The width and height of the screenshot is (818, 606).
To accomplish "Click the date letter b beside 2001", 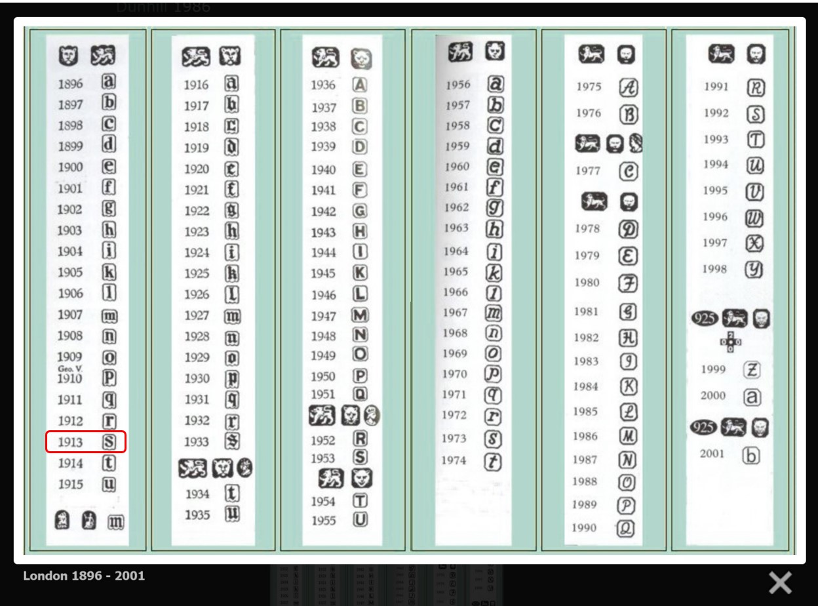I will (x=751, y=455).
